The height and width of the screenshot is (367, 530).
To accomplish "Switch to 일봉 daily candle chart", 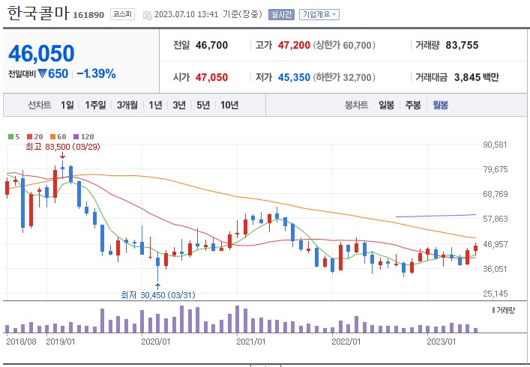I will coord(386,105).
